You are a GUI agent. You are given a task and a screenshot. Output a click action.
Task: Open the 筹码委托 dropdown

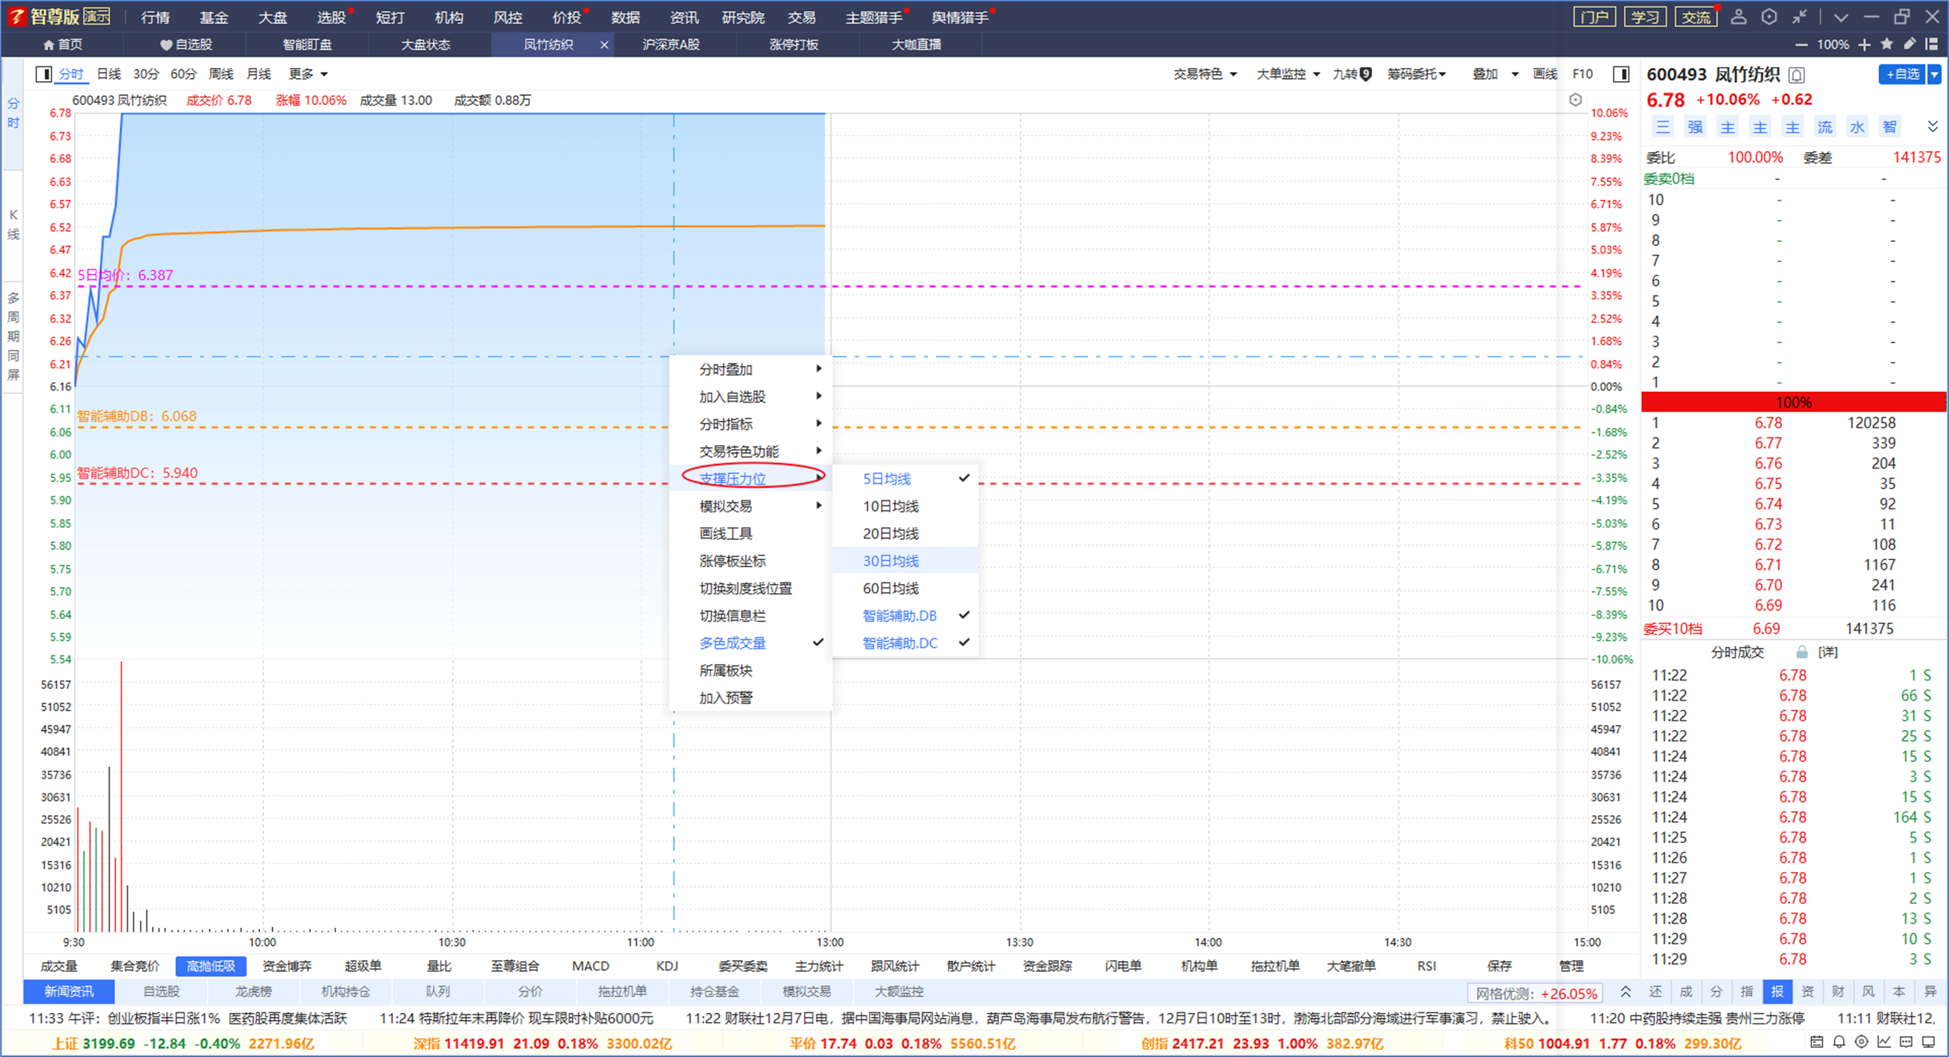point(1416,73)
